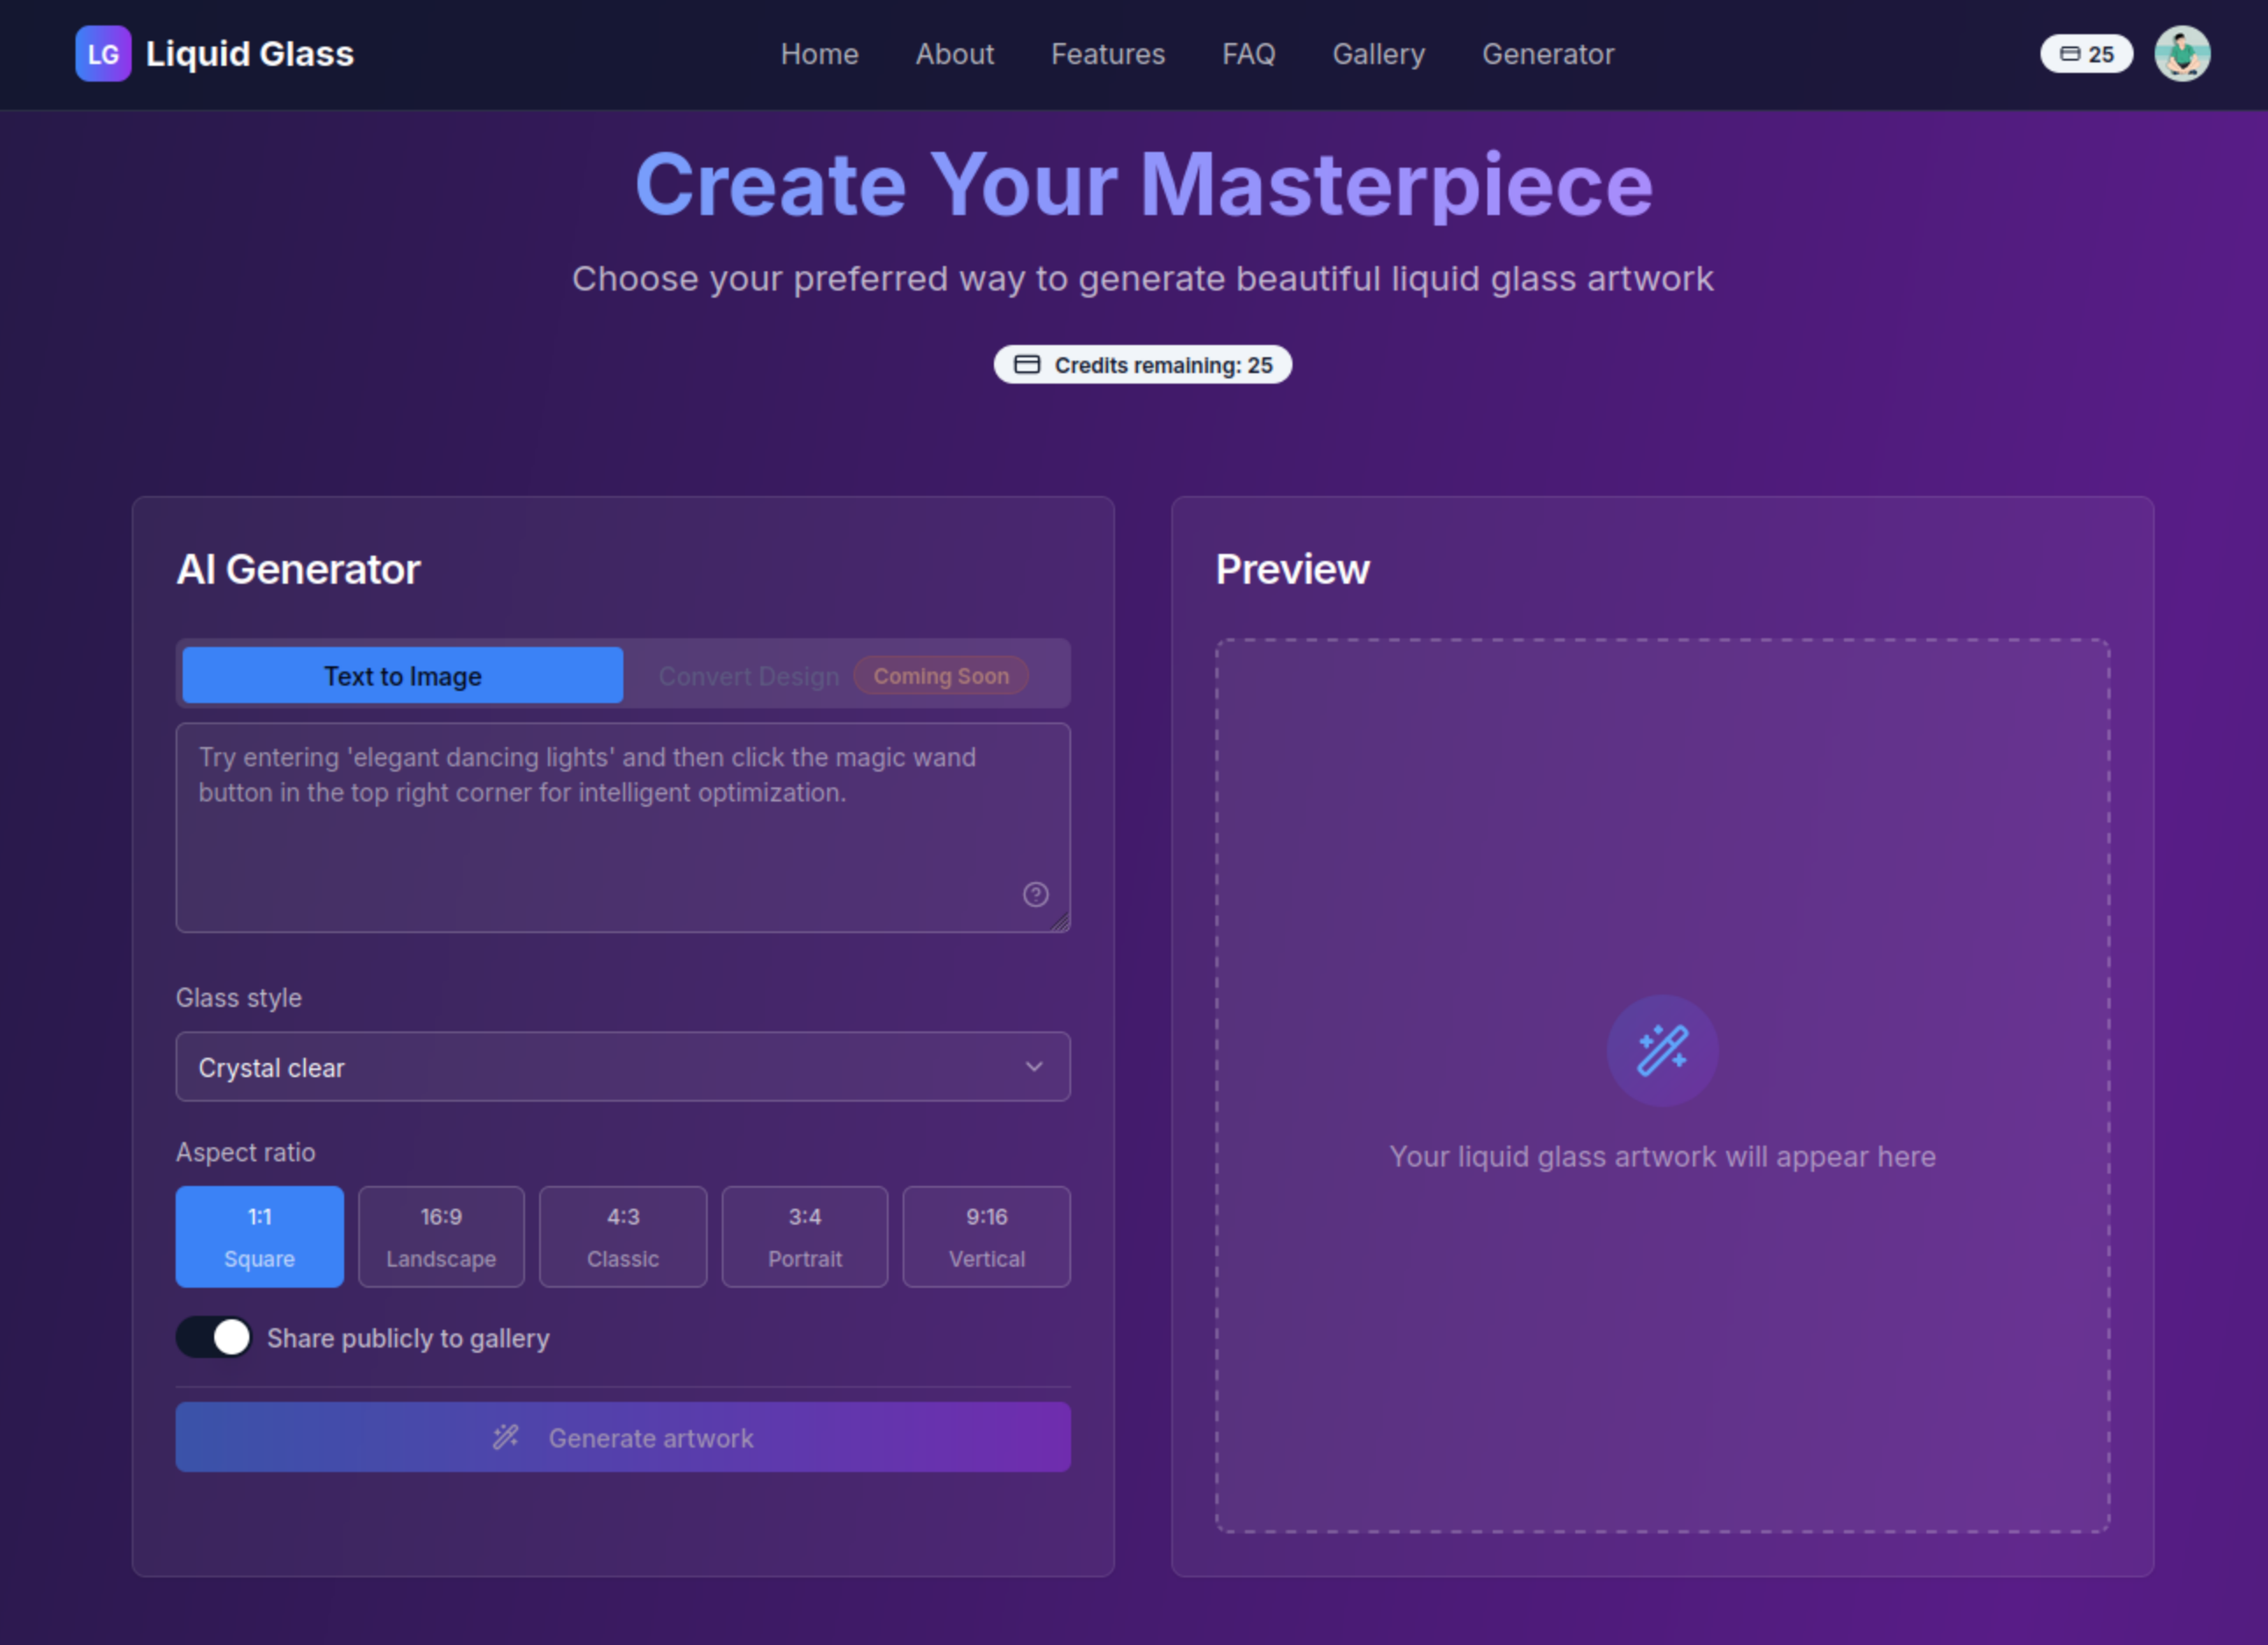Screen dimensions: 2268x1645
Task: Click the Coming Soon badge
Action: click(x=941, y=675)
